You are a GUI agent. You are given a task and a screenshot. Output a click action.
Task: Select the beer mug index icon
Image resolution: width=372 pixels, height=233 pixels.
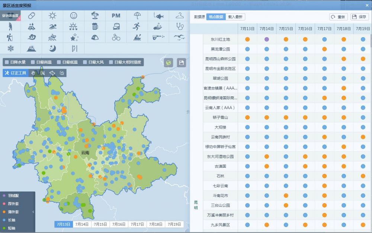point(95,26)
